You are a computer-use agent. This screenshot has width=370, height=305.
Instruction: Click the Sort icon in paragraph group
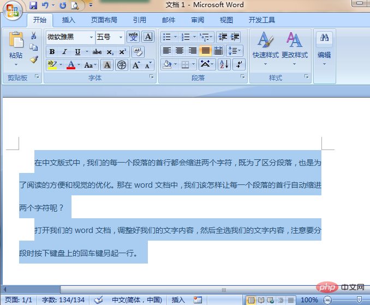pos(224,65)
